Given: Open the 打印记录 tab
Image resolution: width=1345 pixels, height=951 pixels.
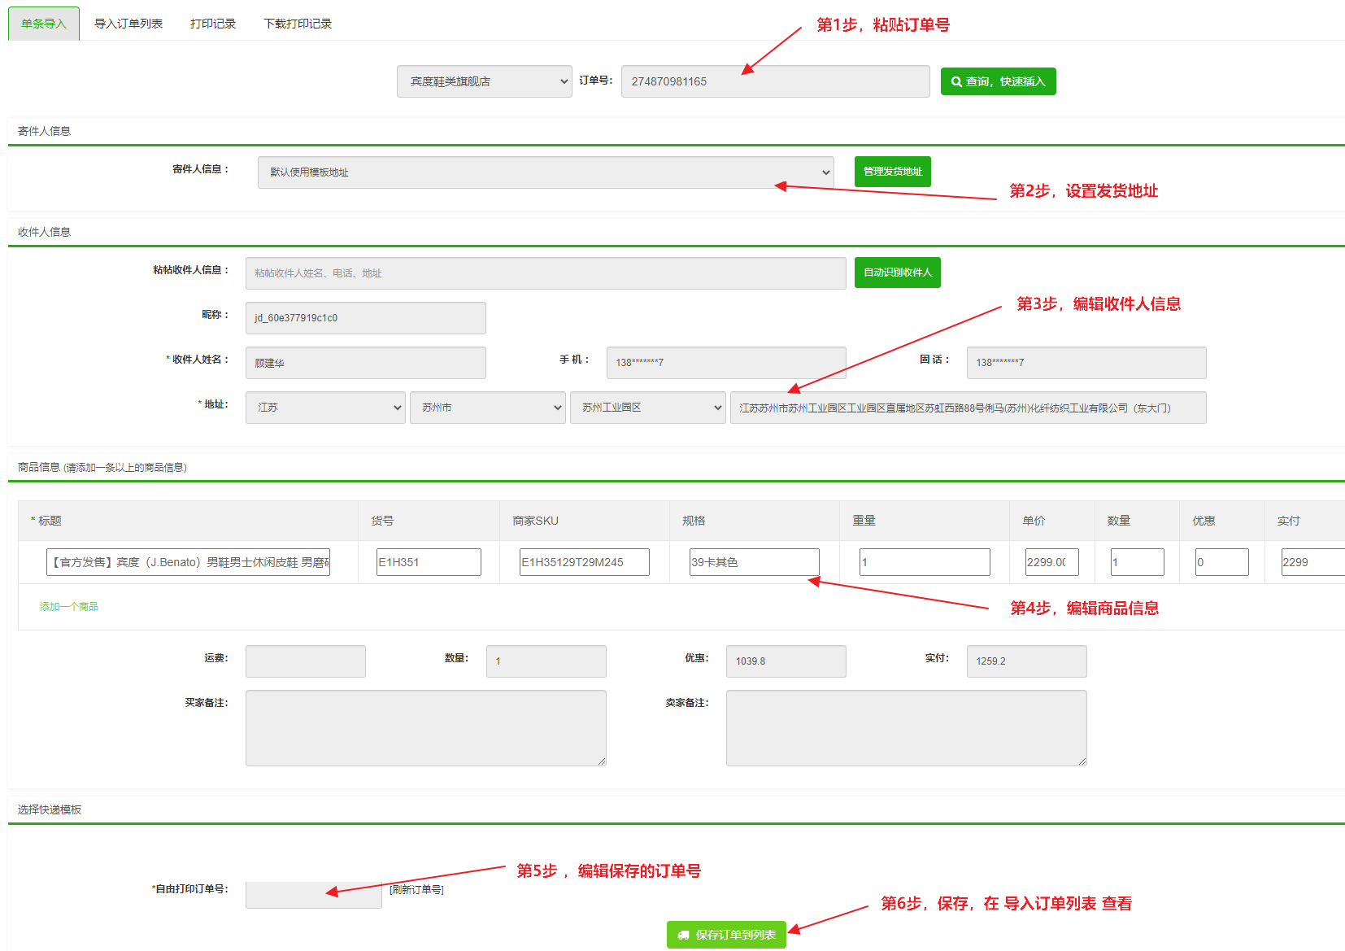Looking at the screenshot, I should coord(213,24).
